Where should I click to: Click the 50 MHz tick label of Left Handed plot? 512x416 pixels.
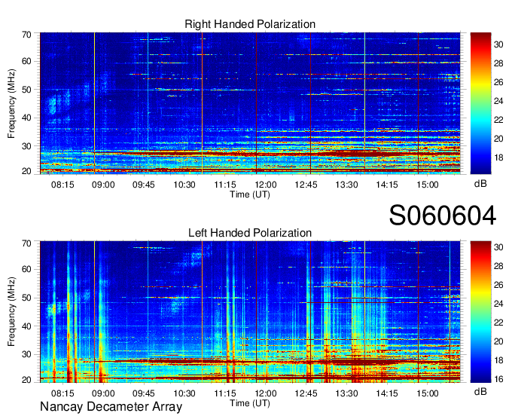[27, 298]
